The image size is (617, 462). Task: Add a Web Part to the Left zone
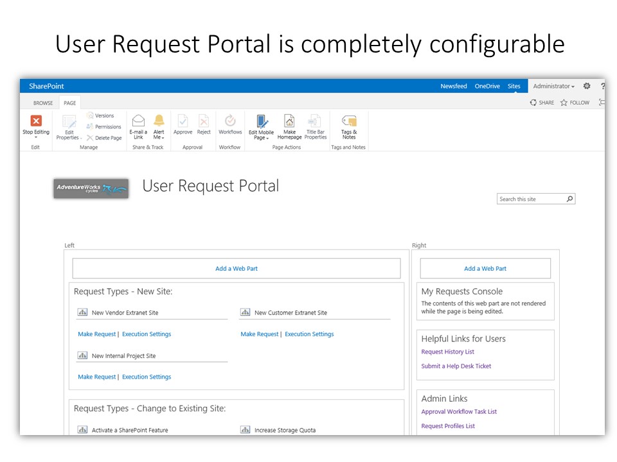[x=237, y=268]
